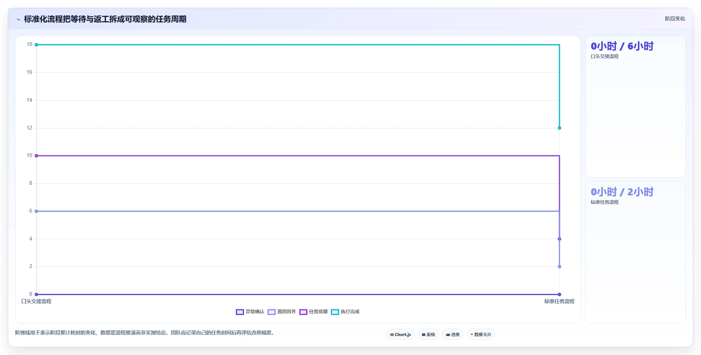Screen dimensions: 701x355
Task: Click the 0小时 / 6小时 card value
Action: point(622,46)
